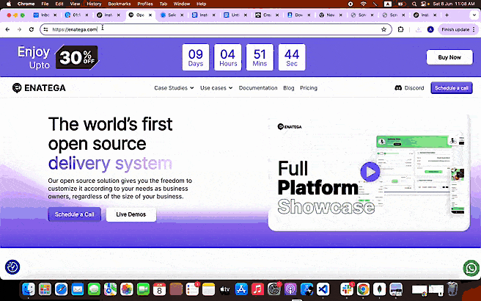The height and width of the screenshot is (301, 481).
Task: Open Chrome extensions puzzle icon
Action: coord(401,29)
